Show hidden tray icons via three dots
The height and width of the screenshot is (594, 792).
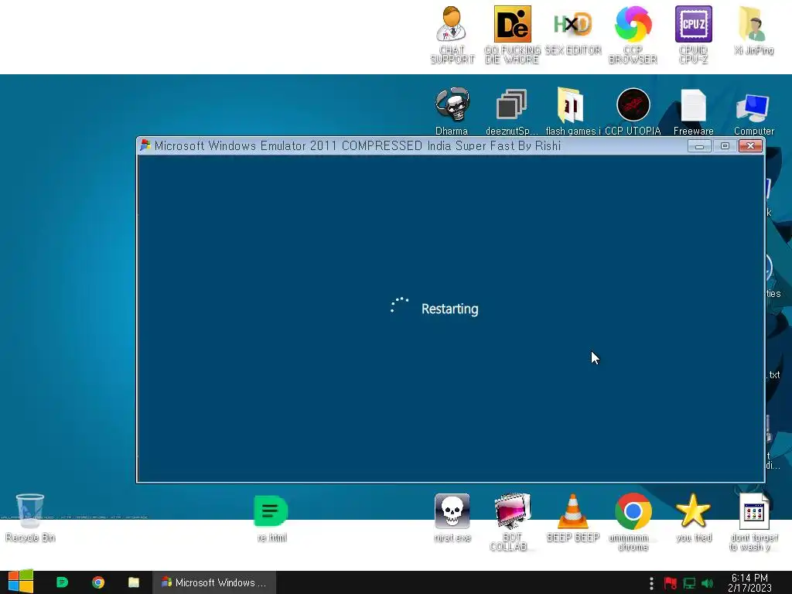tap(651, 583)
